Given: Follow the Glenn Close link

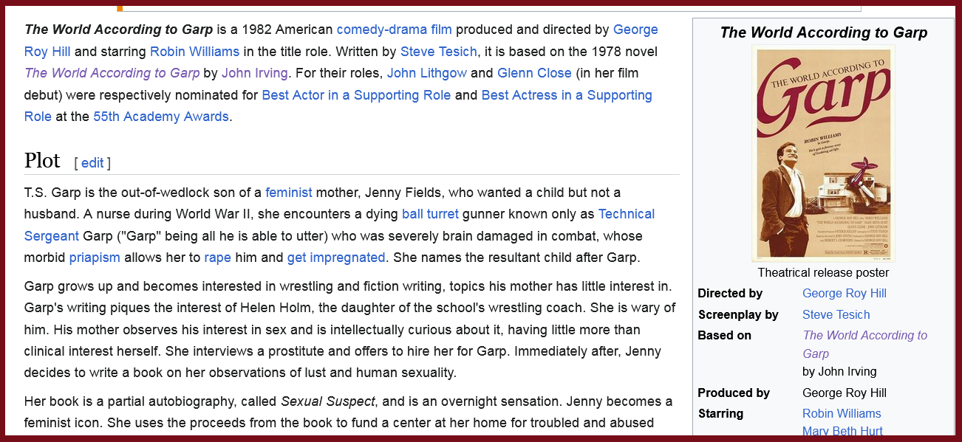Looking at the screenshot, I should pyautogui.click(x=534, y=73).
